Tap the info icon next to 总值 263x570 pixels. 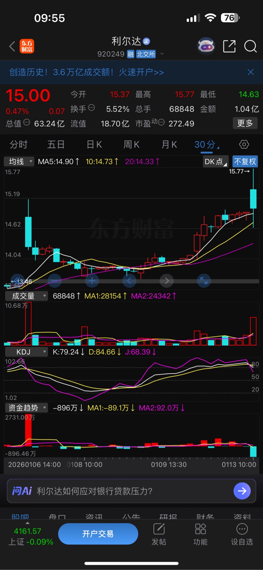pos(27,123)
